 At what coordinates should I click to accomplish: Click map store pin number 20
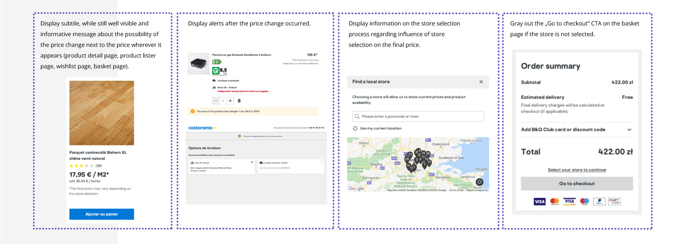407,160
